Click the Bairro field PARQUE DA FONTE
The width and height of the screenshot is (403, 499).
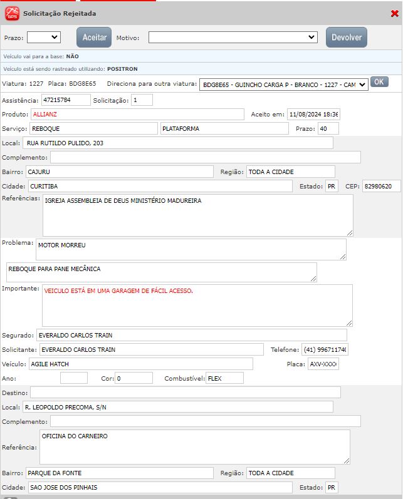(120, 473)
